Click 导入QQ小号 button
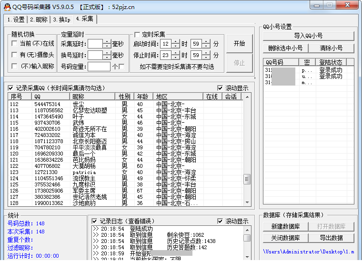Image resolution: width=362 pixels, height=271 pixels. pos(308,36)
